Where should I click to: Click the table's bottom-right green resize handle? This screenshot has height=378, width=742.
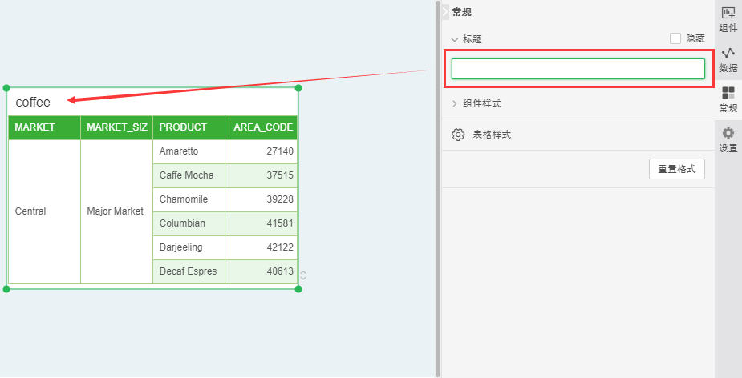[298, 288]
